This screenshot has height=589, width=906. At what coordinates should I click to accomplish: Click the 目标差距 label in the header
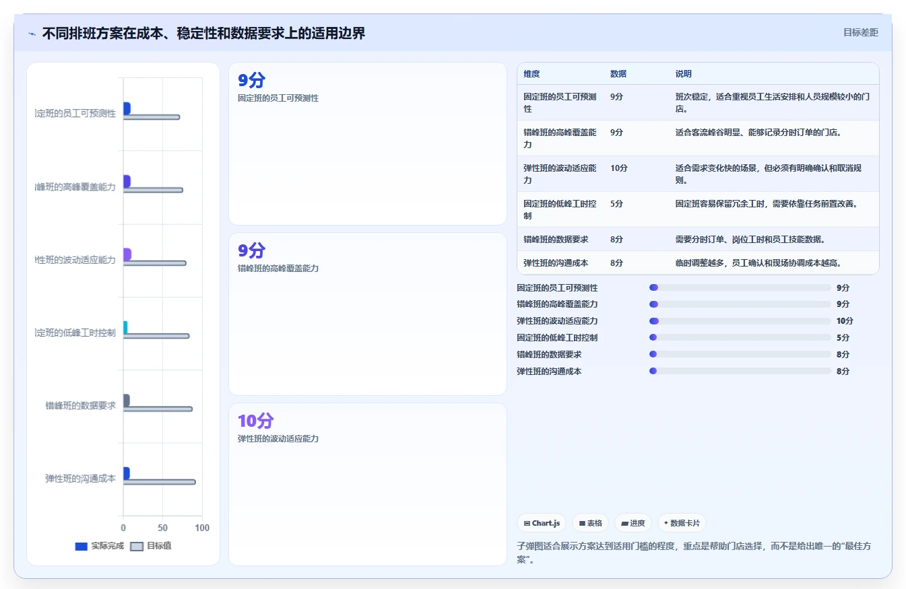[861, 32]
